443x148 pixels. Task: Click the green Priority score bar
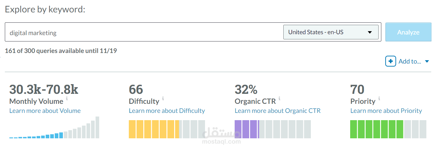tap(376, 129)
